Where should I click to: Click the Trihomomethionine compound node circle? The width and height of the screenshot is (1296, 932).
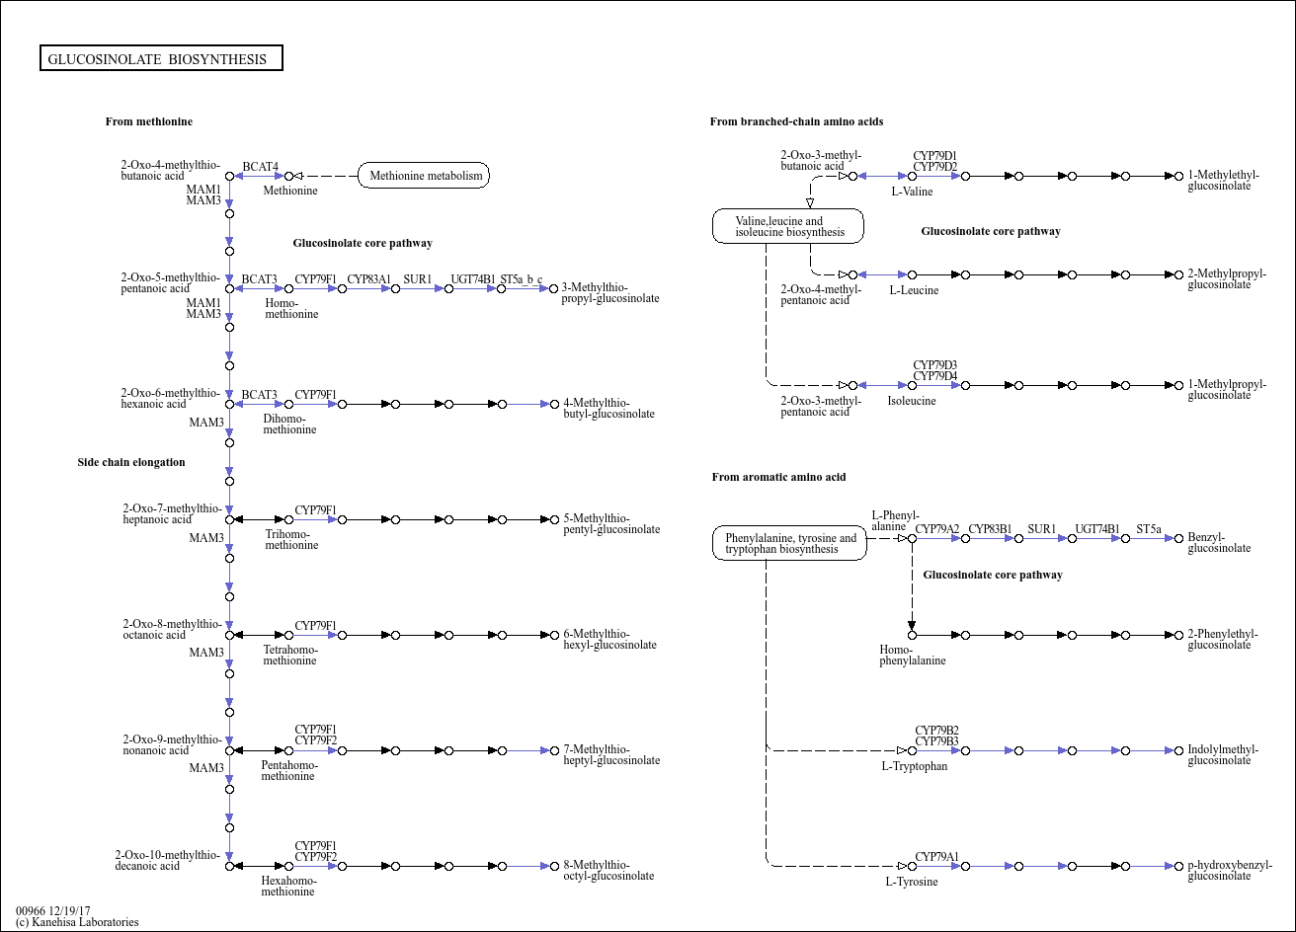point(288,519)
